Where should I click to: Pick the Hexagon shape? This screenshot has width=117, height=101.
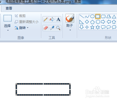(x=98, y=22)
